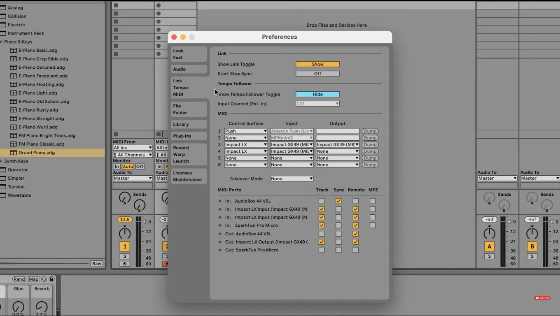
Task: Toggle Track 1 activator button
Action: 124,246
